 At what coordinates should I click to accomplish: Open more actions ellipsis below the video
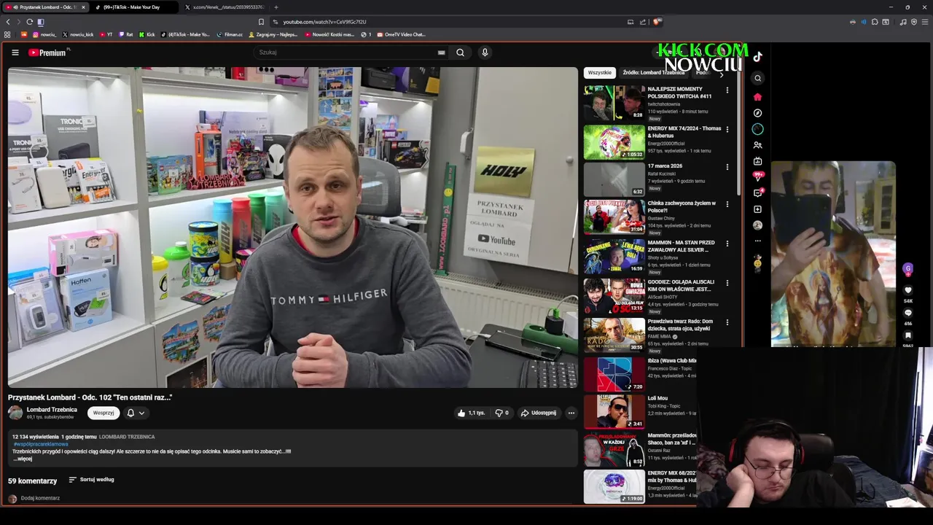(x=571, y=413)
